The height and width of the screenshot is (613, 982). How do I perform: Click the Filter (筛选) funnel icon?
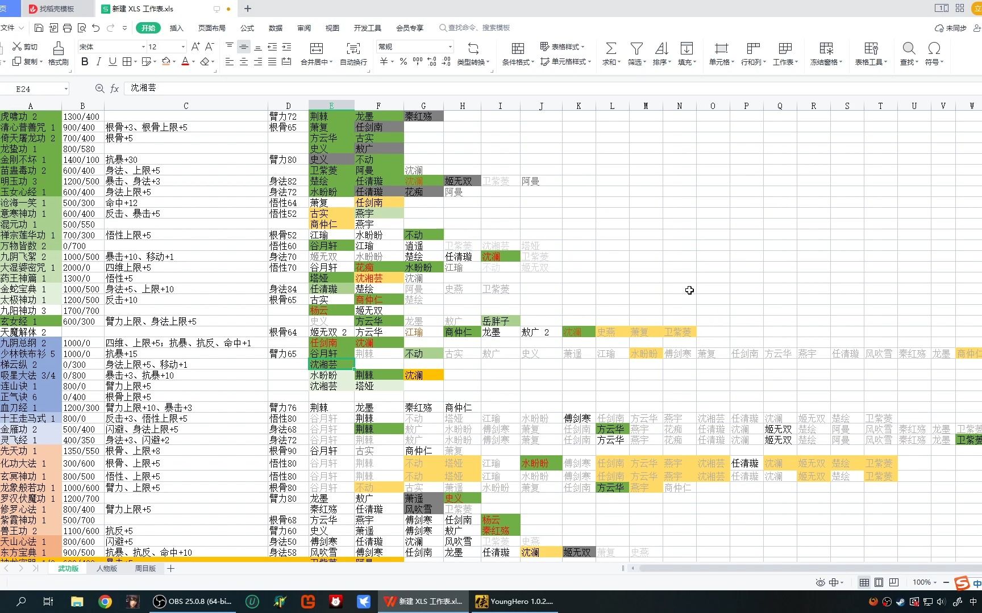coord(636,48)
